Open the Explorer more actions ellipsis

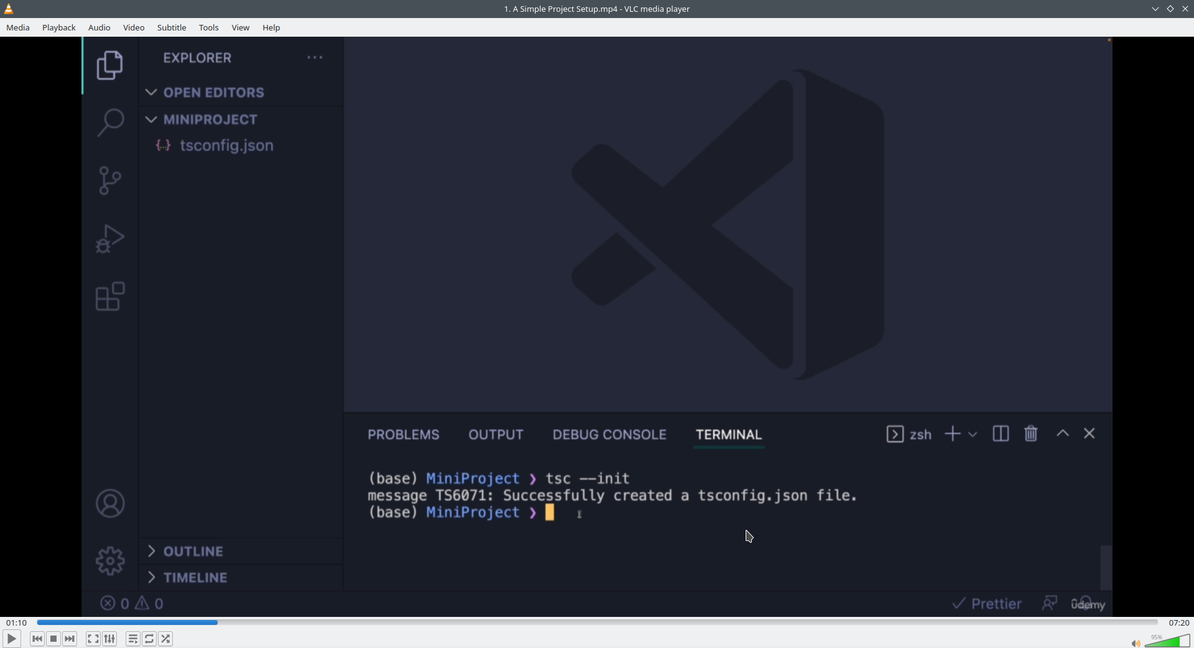pyautogui.click(x=315, y=58)
